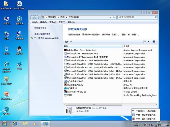The height and width of the screenshot is (127, 170).
Task: Click the horizontal scrollbar thumb in the list
Action: (94, 105)
